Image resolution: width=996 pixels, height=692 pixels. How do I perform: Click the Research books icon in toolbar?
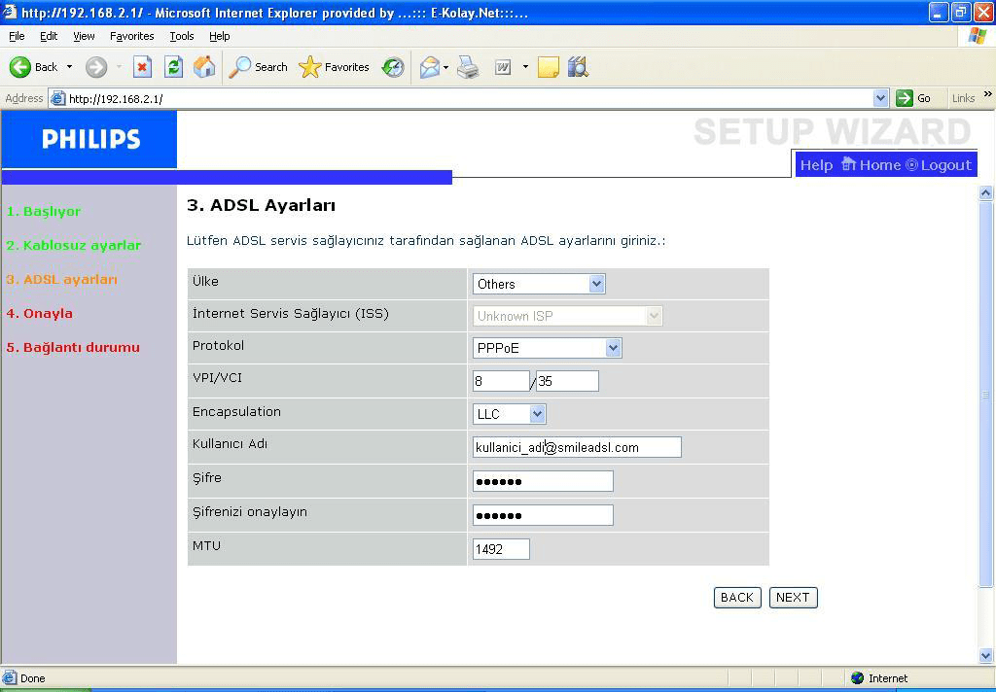pos(578,67)
